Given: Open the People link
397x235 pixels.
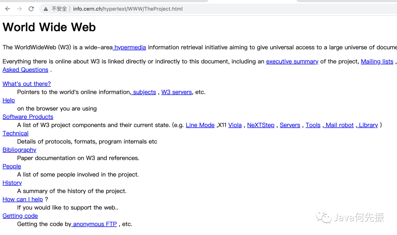Looking at the screenshot, I should (12, 166).
